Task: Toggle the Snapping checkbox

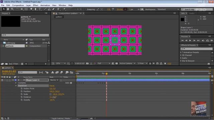Action: coord(85,9)
